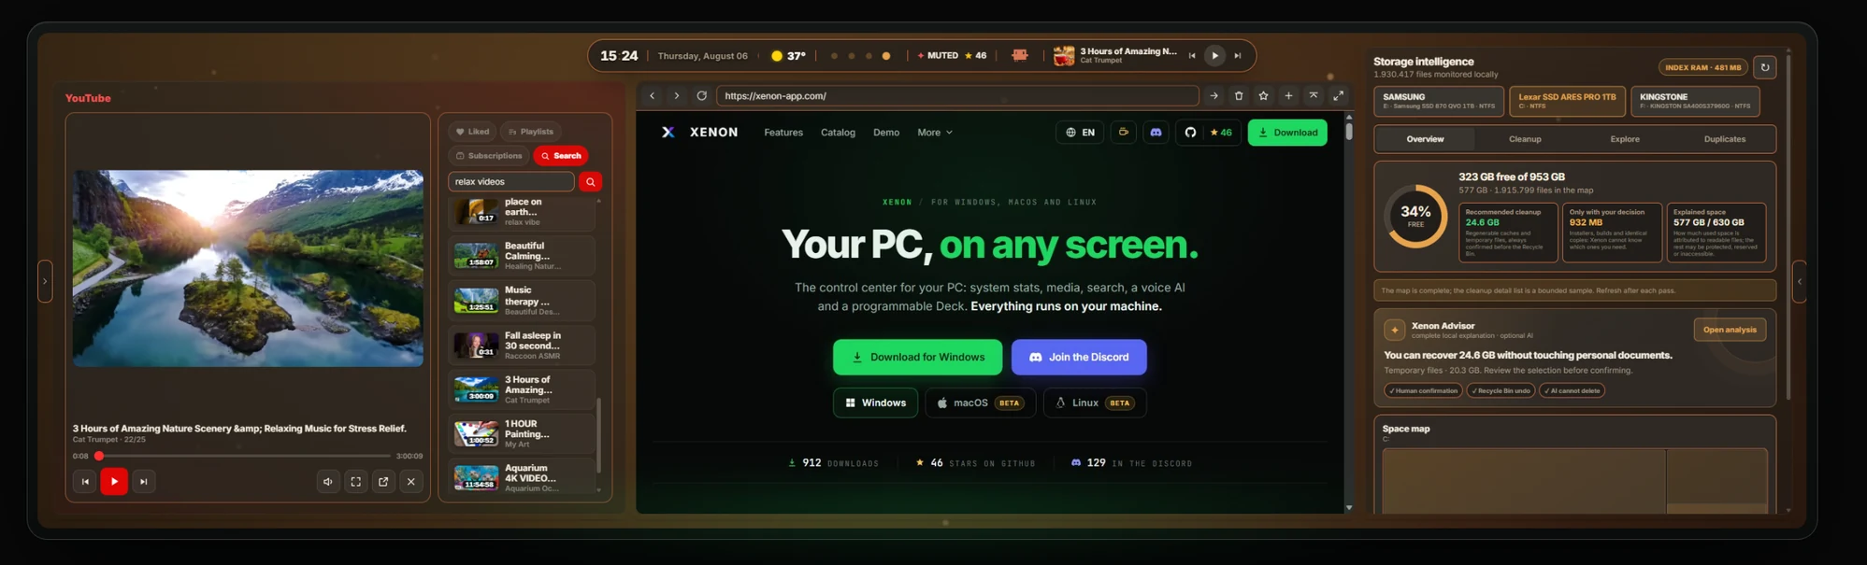Click the go arrow beside the URL bar
This screenshot has height=565, width=1867.
pos(1214,96)
